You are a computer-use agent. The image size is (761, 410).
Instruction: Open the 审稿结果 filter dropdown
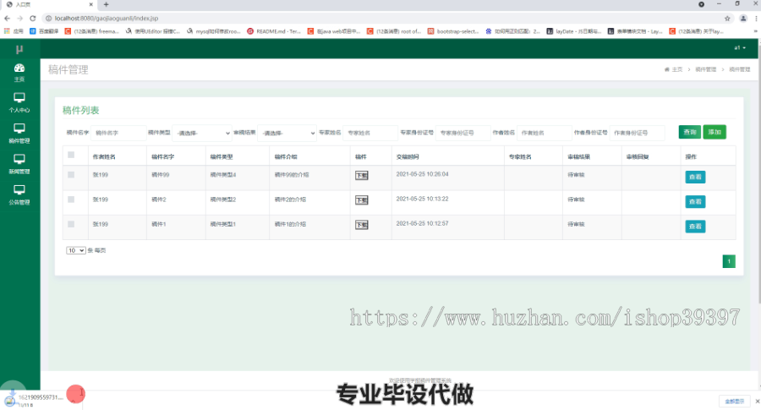[x=287, y=133]
